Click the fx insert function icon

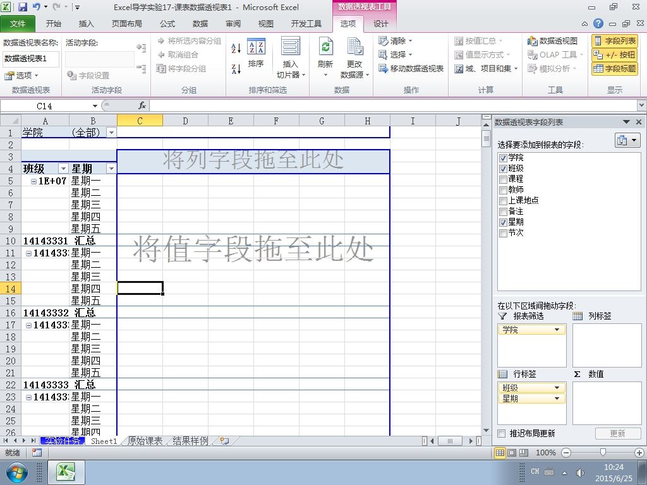[142, 105]
